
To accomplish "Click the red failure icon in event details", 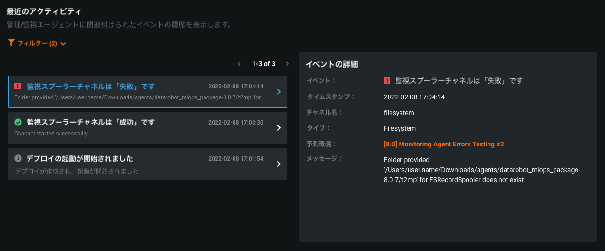I will tap(387, 81).
